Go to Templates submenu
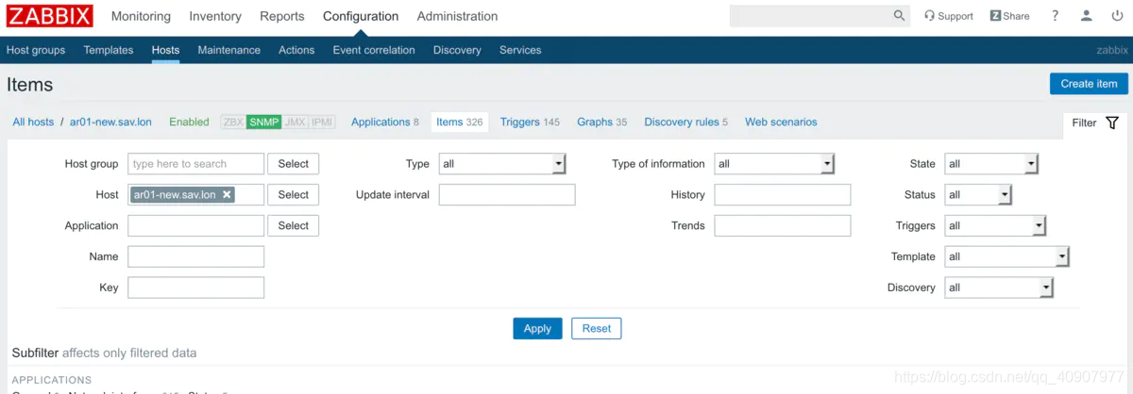This screenshot has height=394, width=1133. click(x=109, y=50)
